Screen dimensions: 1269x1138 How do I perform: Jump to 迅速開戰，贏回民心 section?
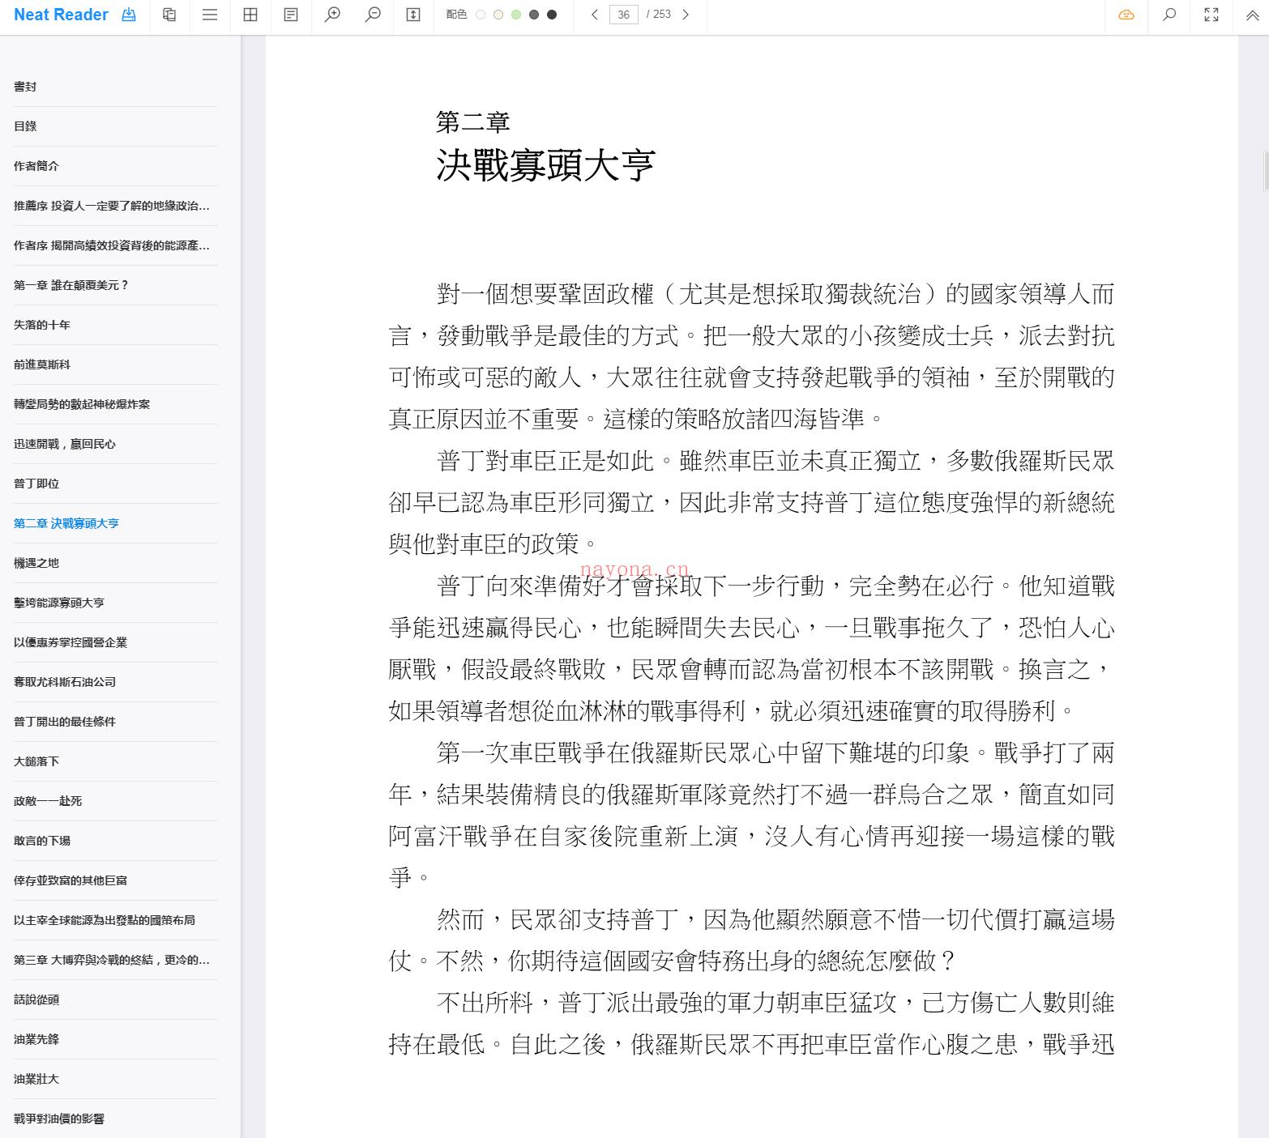65,444
